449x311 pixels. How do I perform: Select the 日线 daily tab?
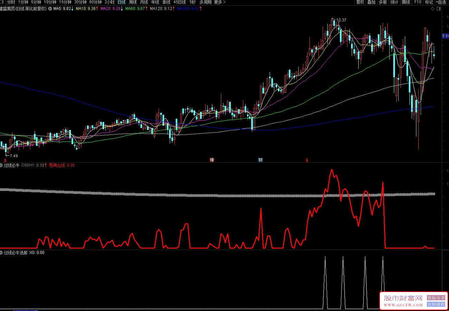(122, 2)
